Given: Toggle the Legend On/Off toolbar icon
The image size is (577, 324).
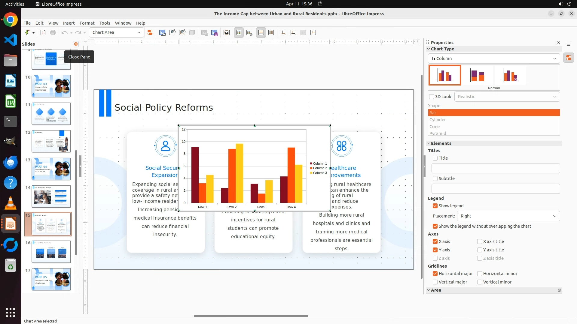Looking at the screenshot, I should coord(239,32).
